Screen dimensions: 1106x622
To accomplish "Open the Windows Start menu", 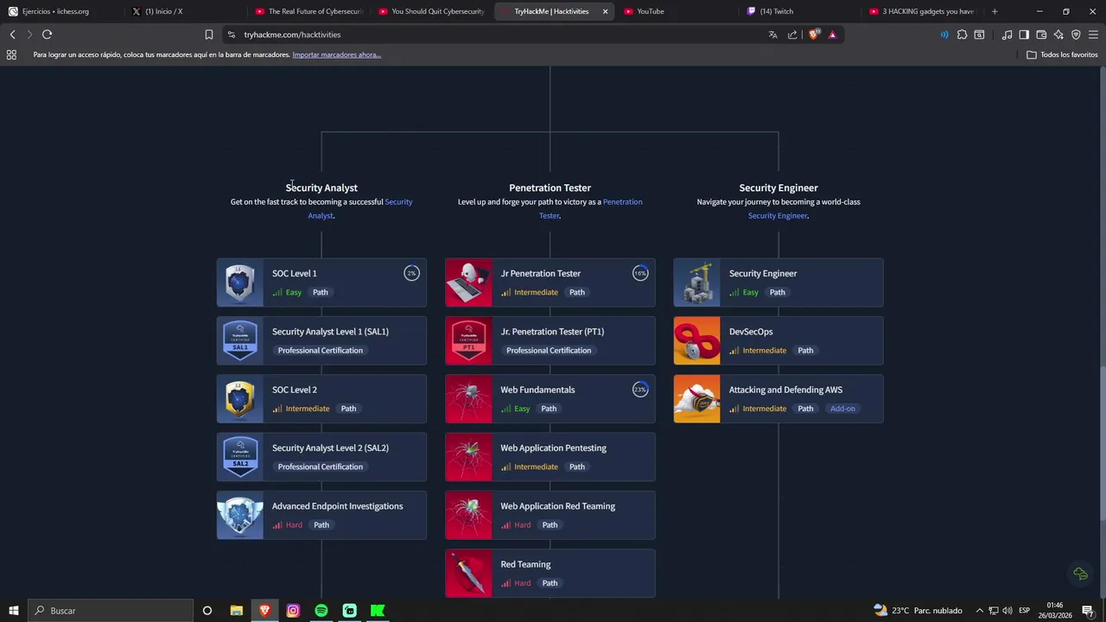I will point(14,611).
